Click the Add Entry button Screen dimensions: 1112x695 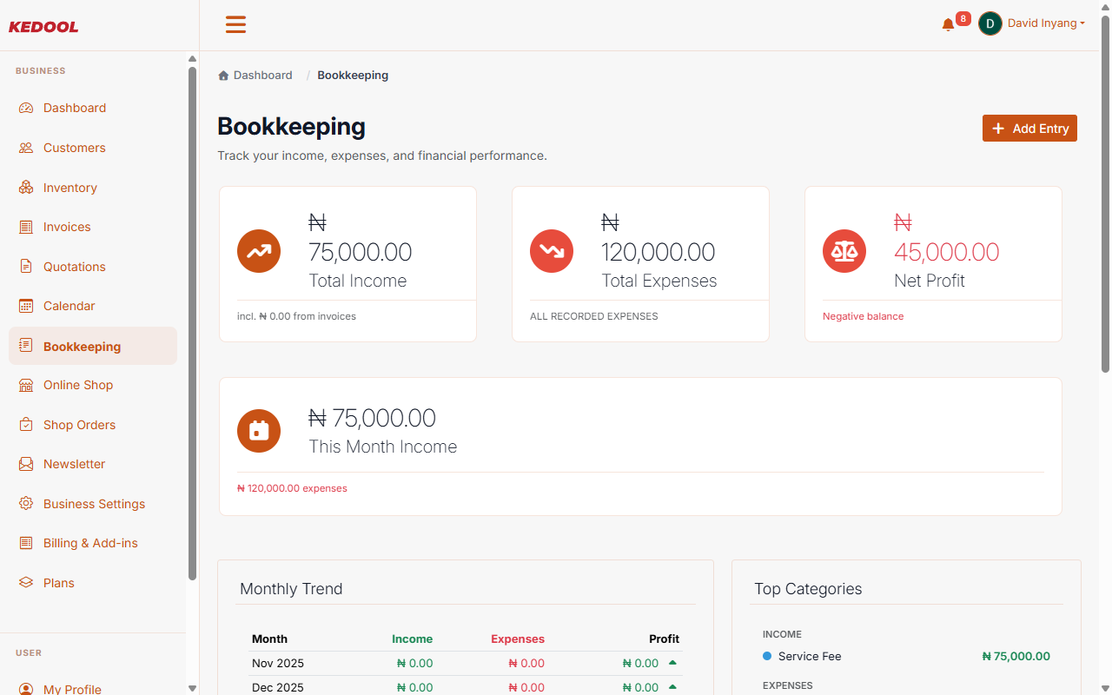1029,128
